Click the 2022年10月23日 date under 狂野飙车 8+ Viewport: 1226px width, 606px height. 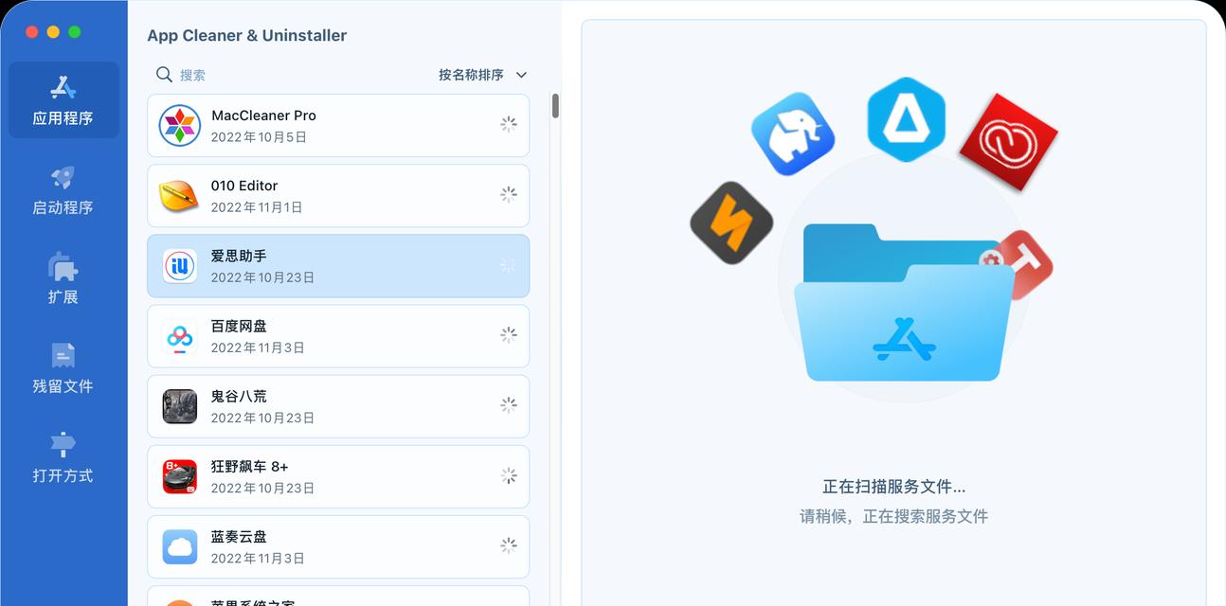tap(262, 488)
